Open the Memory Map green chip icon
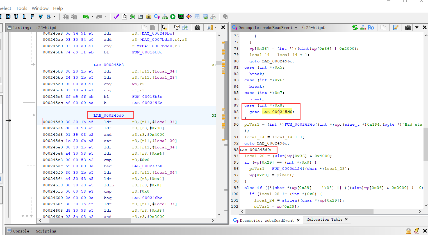Image resolution: width=428 pixels, height=235 pixels. coord(181,17)
